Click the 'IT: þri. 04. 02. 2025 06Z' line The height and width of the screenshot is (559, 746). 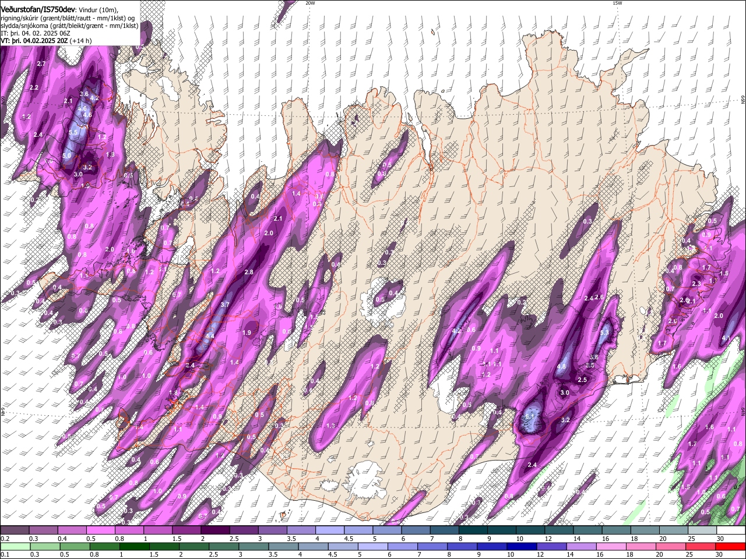pos(36,33)
